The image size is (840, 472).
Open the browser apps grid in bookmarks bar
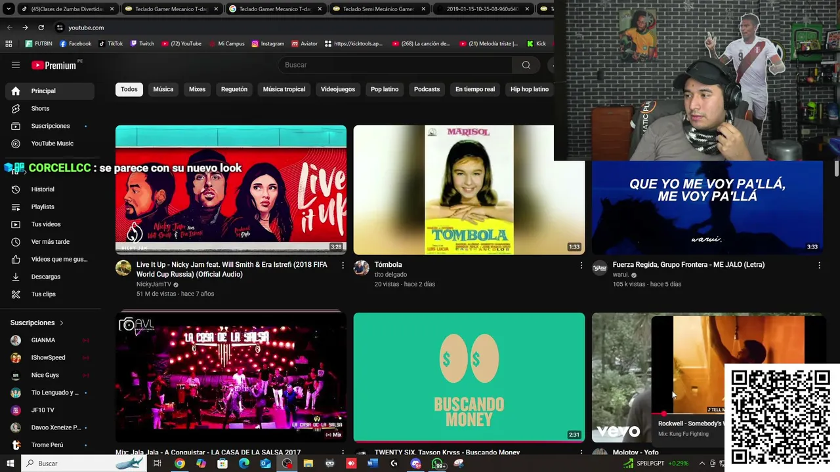tap(9, 44)
